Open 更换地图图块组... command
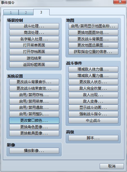Viewport: 127px width, 172px height. [93, 32]
